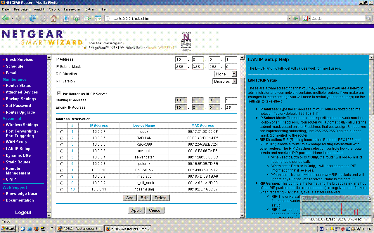Screen dimensions: 374x233
Task: Toggle Use Router as DHCP Server checkbox
Action: [x=58, y=94]
